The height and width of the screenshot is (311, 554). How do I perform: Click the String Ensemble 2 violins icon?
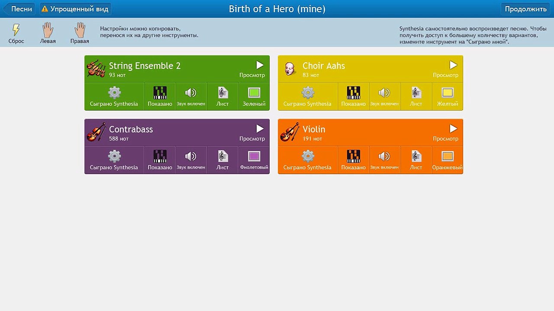[96, 69]
